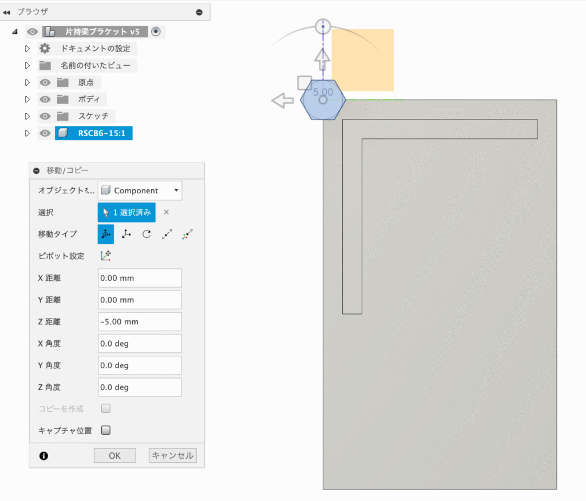Toggle visibility of the RSCB6-15:1 component
Image resolution: width=586 pixels, height=501 pixels.
[x=45, y=133]
